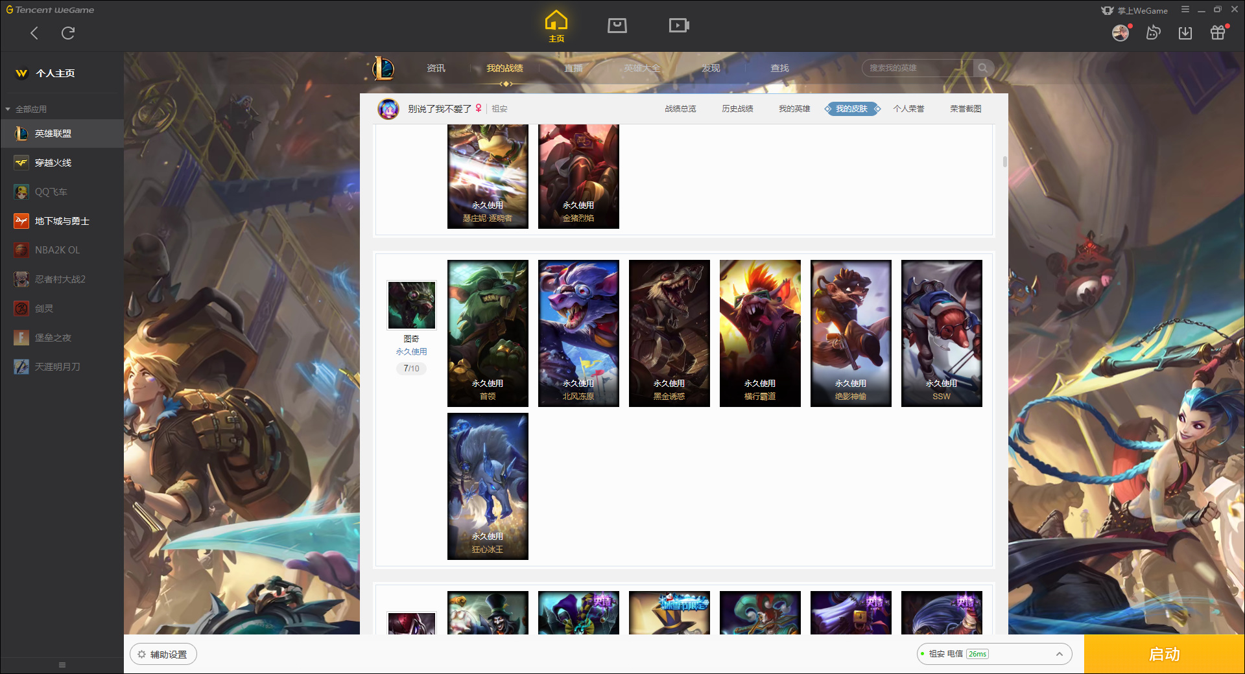The image size is (1245, 674).
Task: Click the 掌上WeGame mobile link
Action: 1135,10
